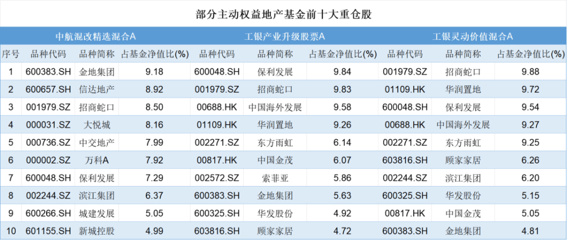Click the value 5.63
This screenshot has width=567, height=240.
342,196
